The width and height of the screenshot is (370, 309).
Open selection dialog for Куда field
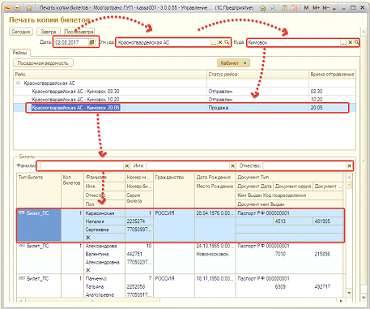(343, 42)
